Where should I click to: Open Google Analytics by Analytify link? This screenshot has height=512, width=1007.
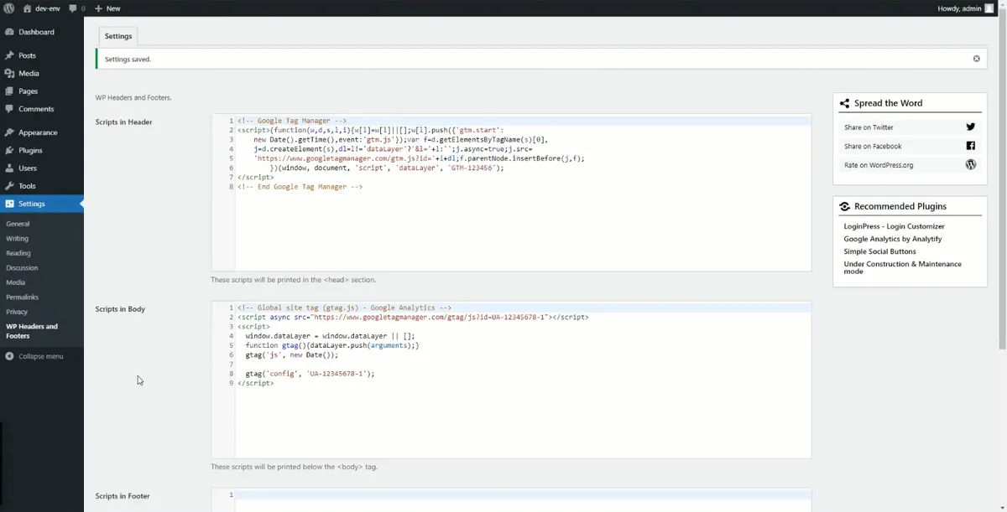[892, 239]
